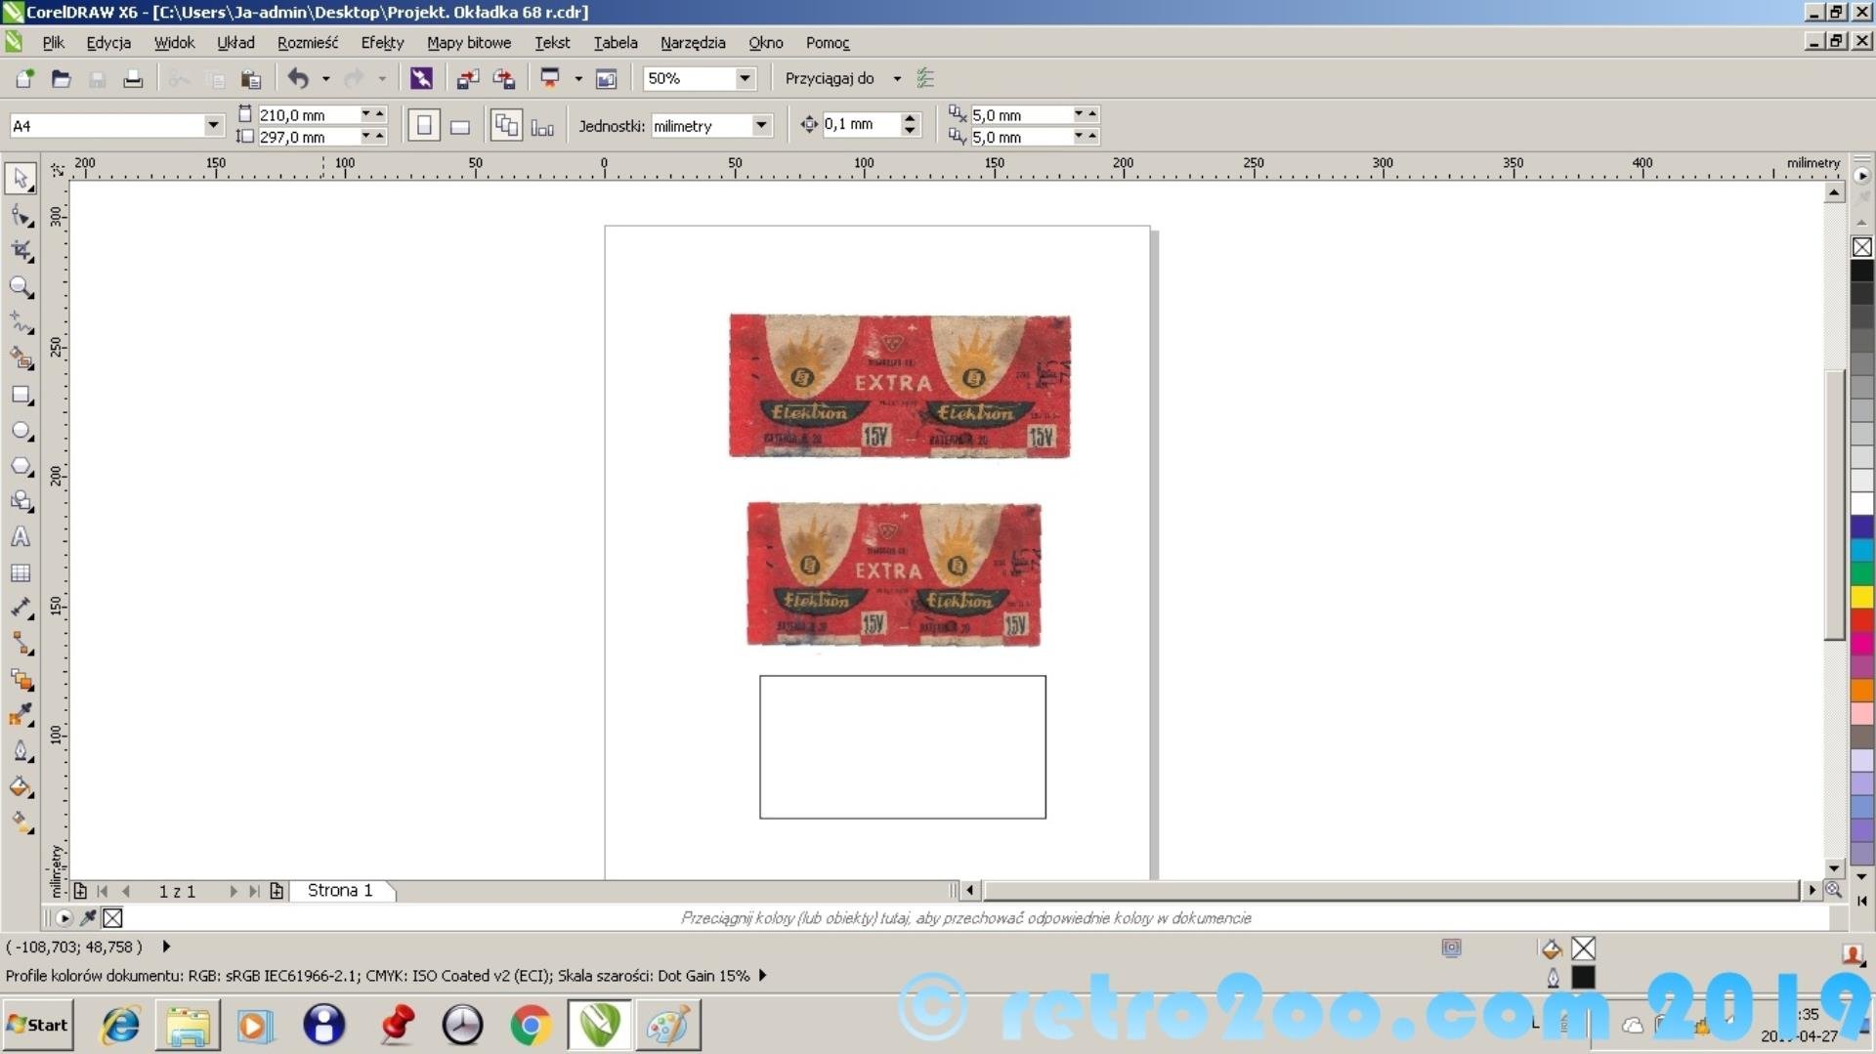The image size is (1876, 1054).
Task: Click the Przyciągaj do button
Action: (830, 78)
